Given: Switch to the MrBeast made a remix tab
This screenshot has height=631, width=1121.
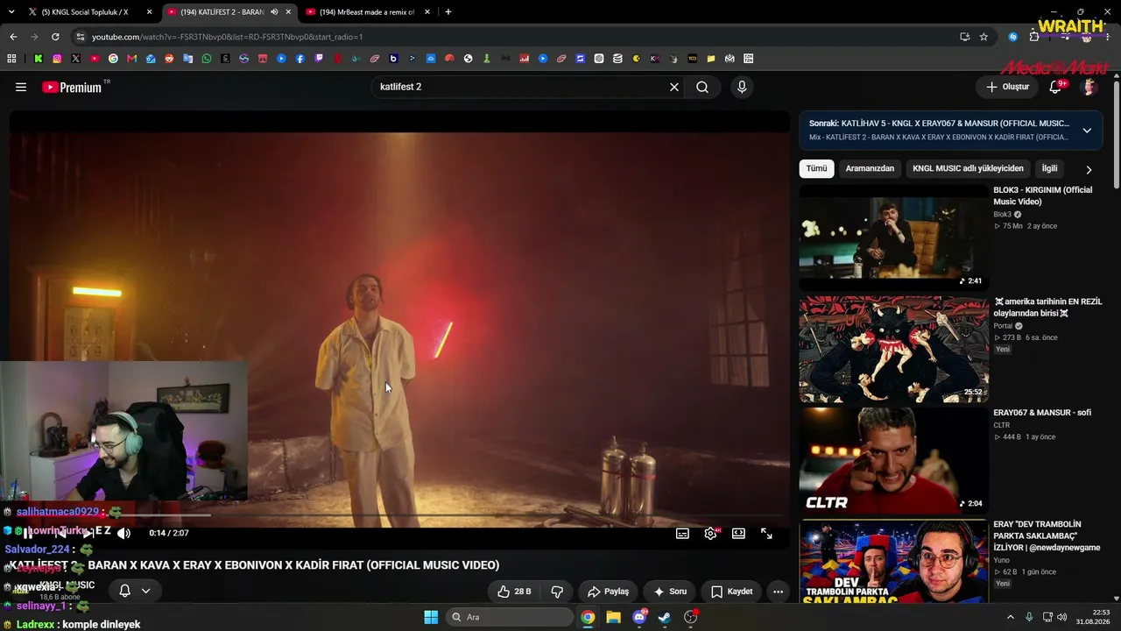Looking at the screenshot, I should [367, 12].
